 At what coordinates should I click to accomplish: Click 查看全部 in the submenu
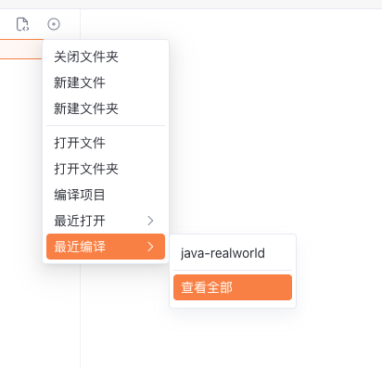click(233, 287)
